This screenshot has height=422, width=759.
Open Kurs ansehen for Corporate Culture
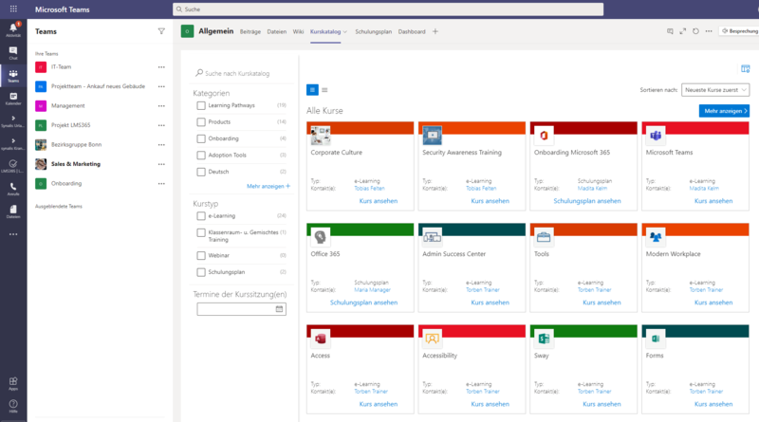[378, 201]
